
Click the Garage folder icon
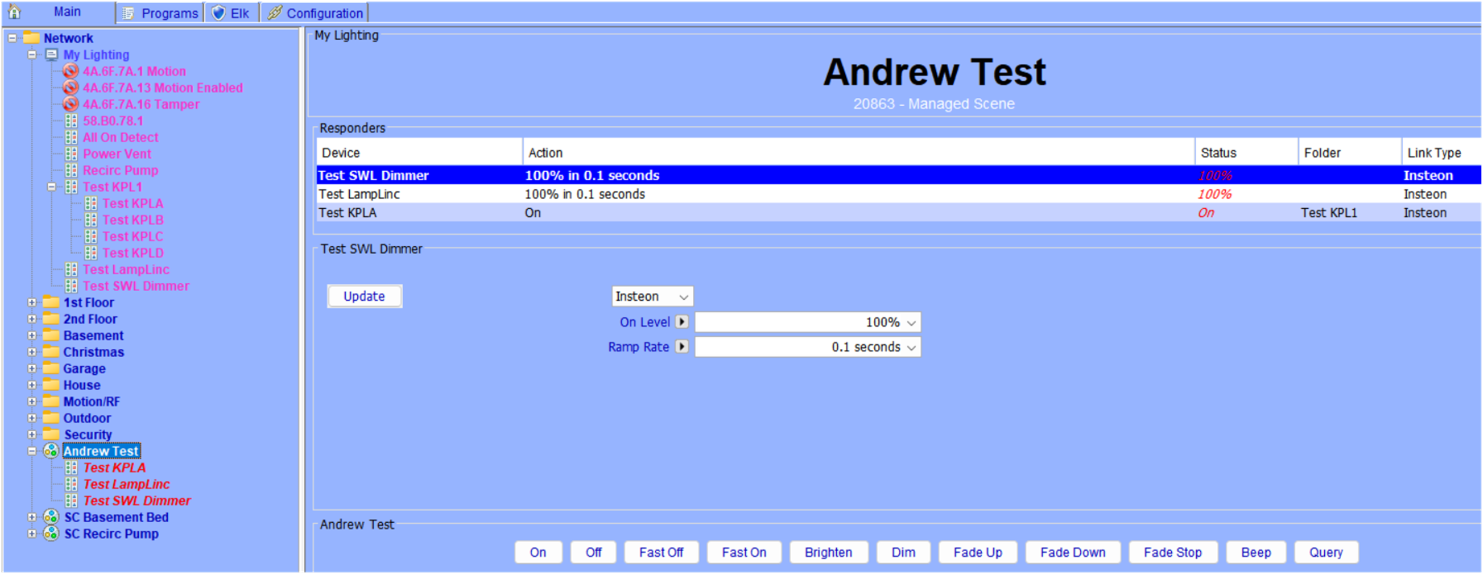51,369
